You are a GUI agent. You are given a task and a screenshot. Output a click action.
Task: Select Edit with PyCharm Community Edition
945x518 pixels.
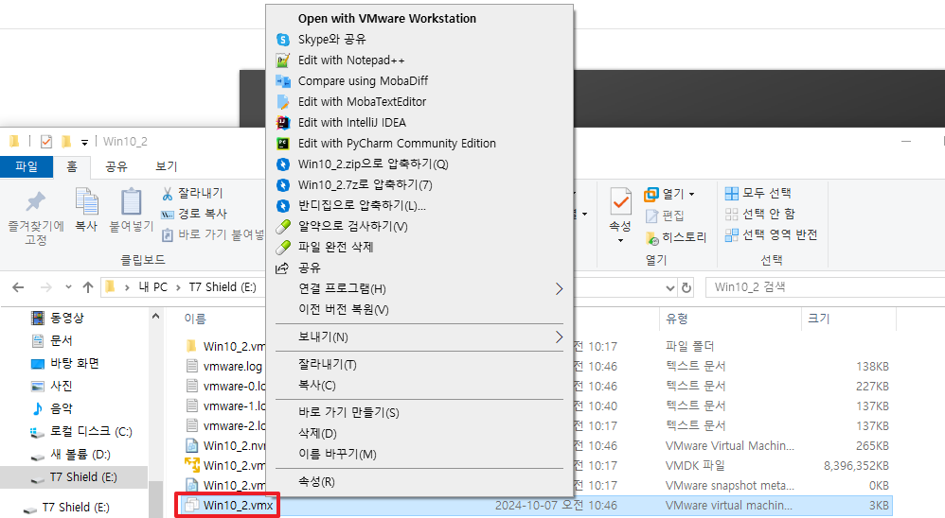397,143
